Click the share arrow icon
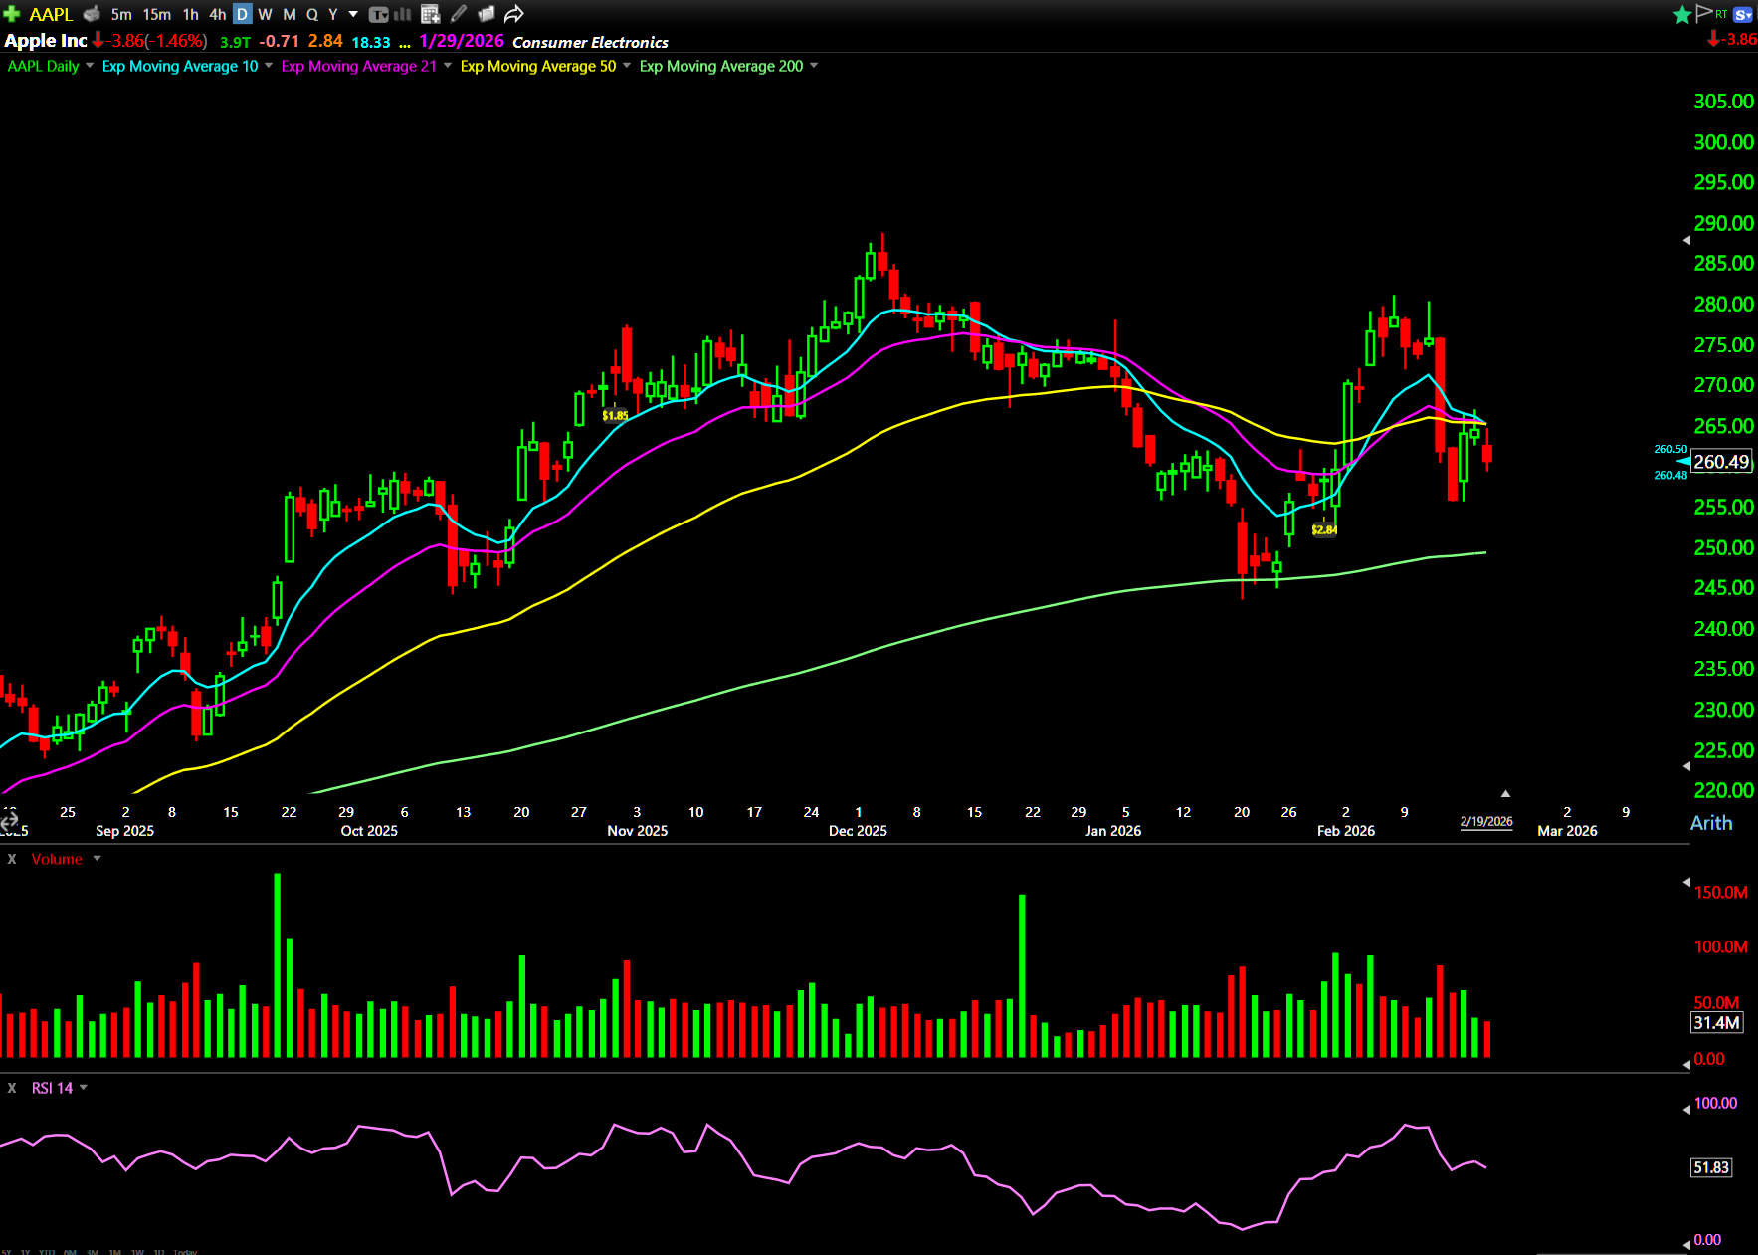1758x1255 pixels. pos(513,14)
